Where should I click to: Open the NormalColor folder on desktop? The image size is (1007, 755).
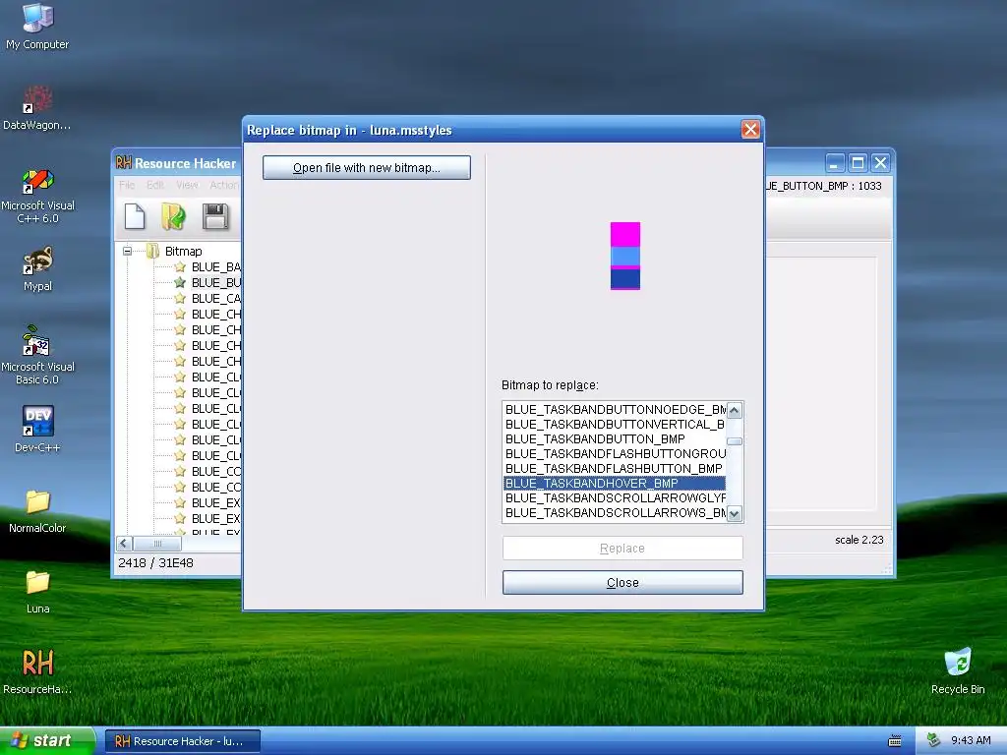37,511
